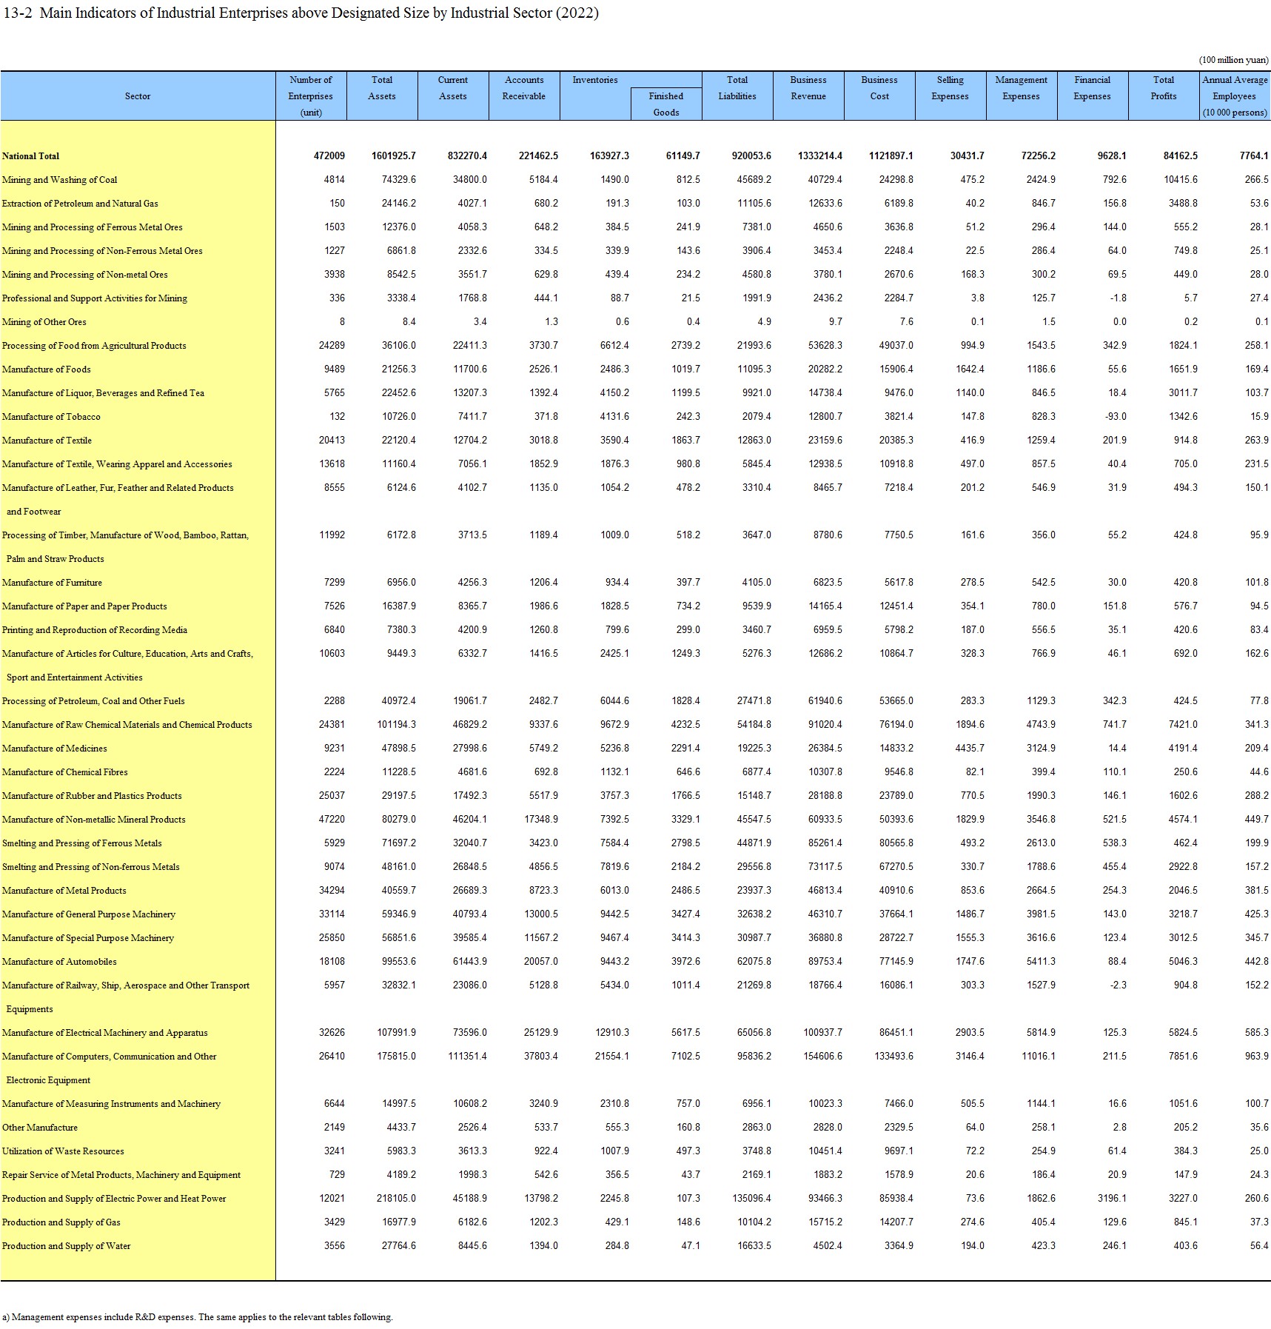
Task: Click 'Other Manufacture' row label
Action: pyautogui.click(x=40, y=1128)
